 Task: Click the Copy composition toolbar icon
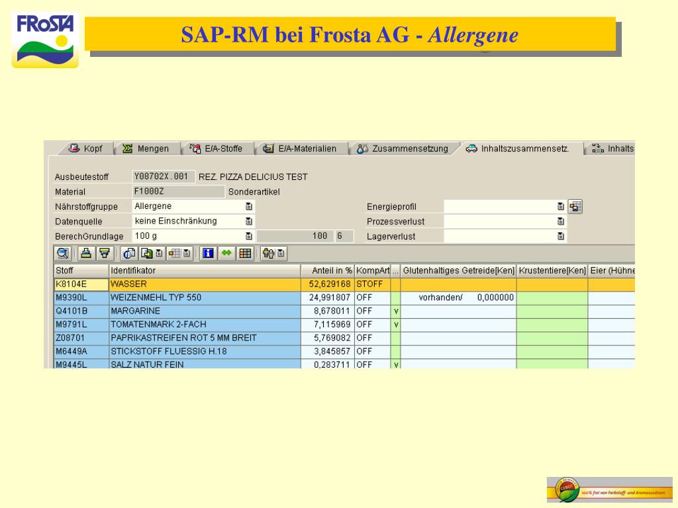(131, 253)
